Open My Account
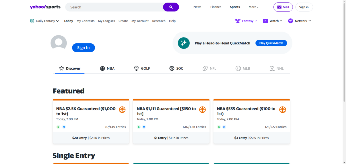This screenshot has width=346, height=164. pos(140,21)
